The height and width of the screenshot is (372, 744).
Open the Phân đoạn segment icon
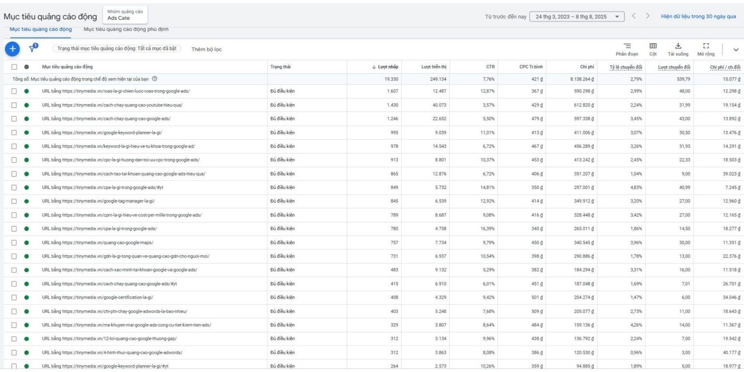pos(627,46)
